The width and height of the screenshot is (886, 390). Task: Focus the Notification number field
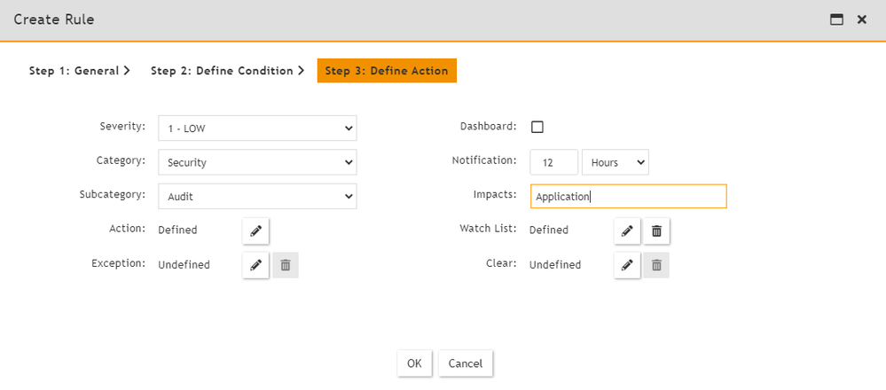point(553,162)
